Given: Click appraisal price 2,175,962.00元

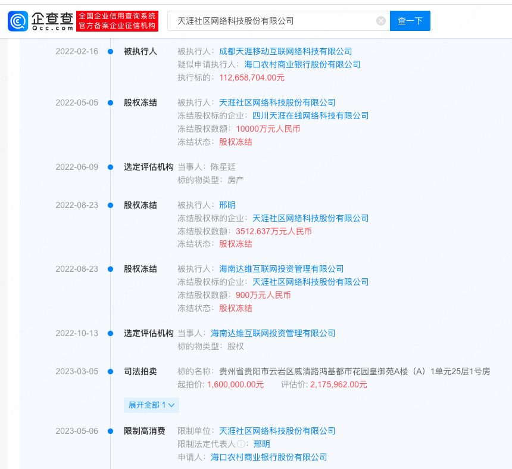Looking at the screenshot, I should point(339,385).
